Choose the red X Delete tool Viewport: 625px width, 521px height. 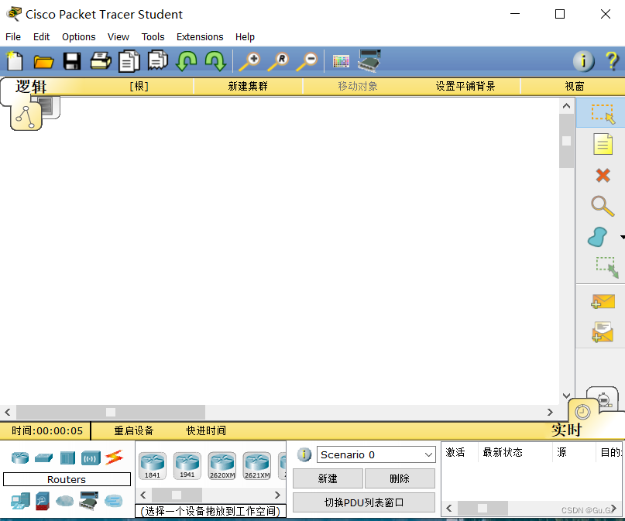(x=603, y=175)
